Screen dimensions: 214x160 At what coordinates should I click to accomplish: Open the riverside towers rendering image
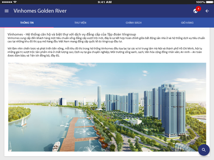tap(107, 107)
